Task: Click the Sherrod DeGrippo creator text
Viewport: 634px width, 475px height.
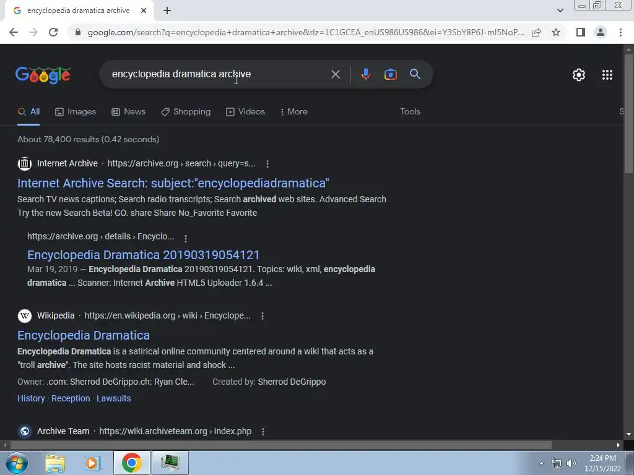Action: click(x=292, y=382)
